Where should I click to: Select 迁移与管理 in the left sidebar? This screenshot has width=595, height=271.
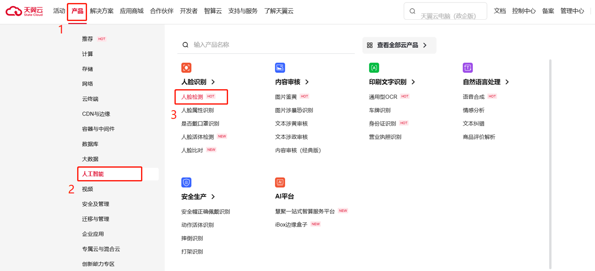point(96,219)
